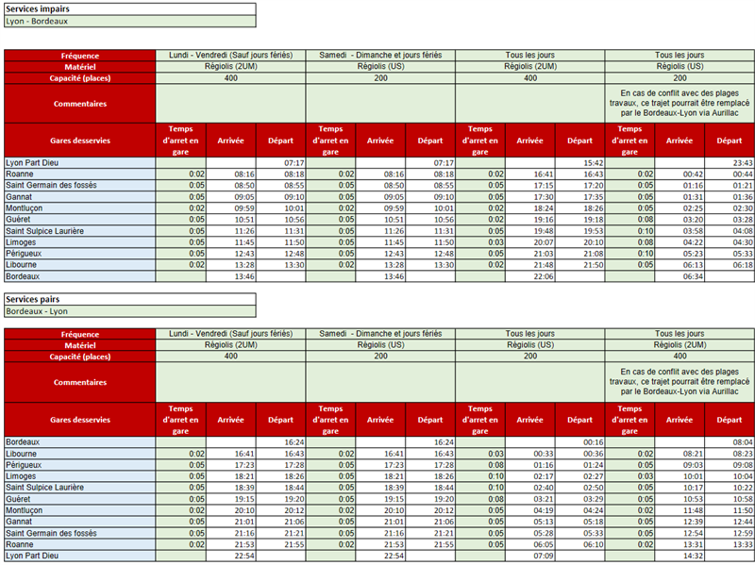Click 'Périgueux' station name in the Bordeaux-Lyon table
Screen dimensions: 755x565
coord(79,464)
